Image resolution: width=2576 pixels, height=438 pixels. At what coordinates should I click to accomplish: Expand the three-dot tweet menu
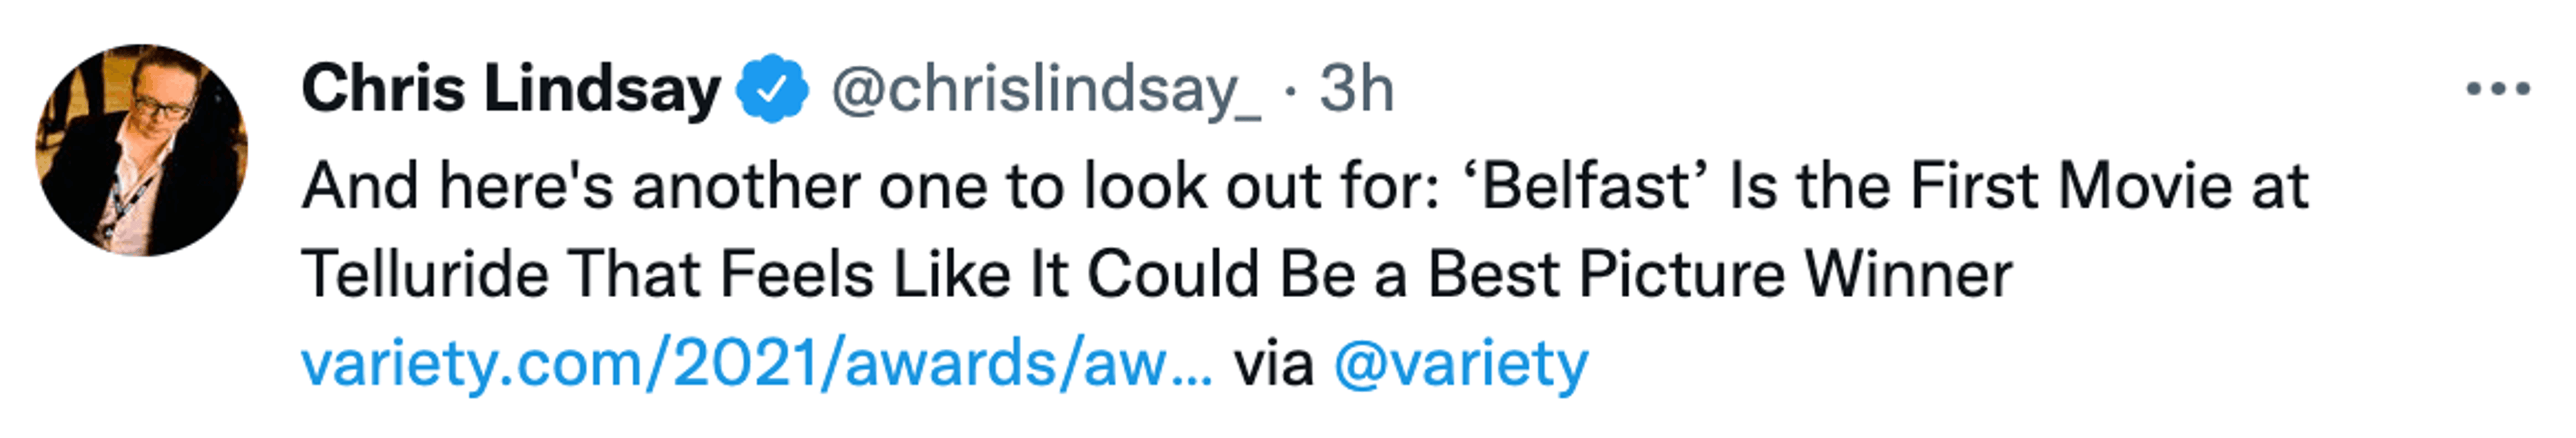(2497, 90)
